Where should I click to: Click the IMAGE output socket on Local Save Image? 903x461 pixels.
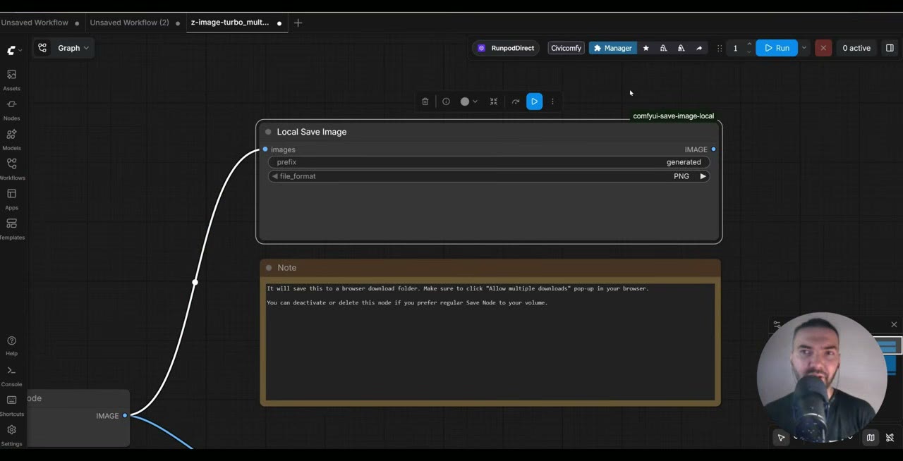point(713,149)
